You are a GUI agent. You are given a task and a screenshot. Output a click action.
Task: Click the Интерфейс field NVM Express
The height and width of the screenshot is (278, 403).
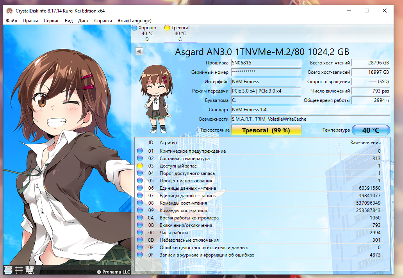[x=266, y=82]
